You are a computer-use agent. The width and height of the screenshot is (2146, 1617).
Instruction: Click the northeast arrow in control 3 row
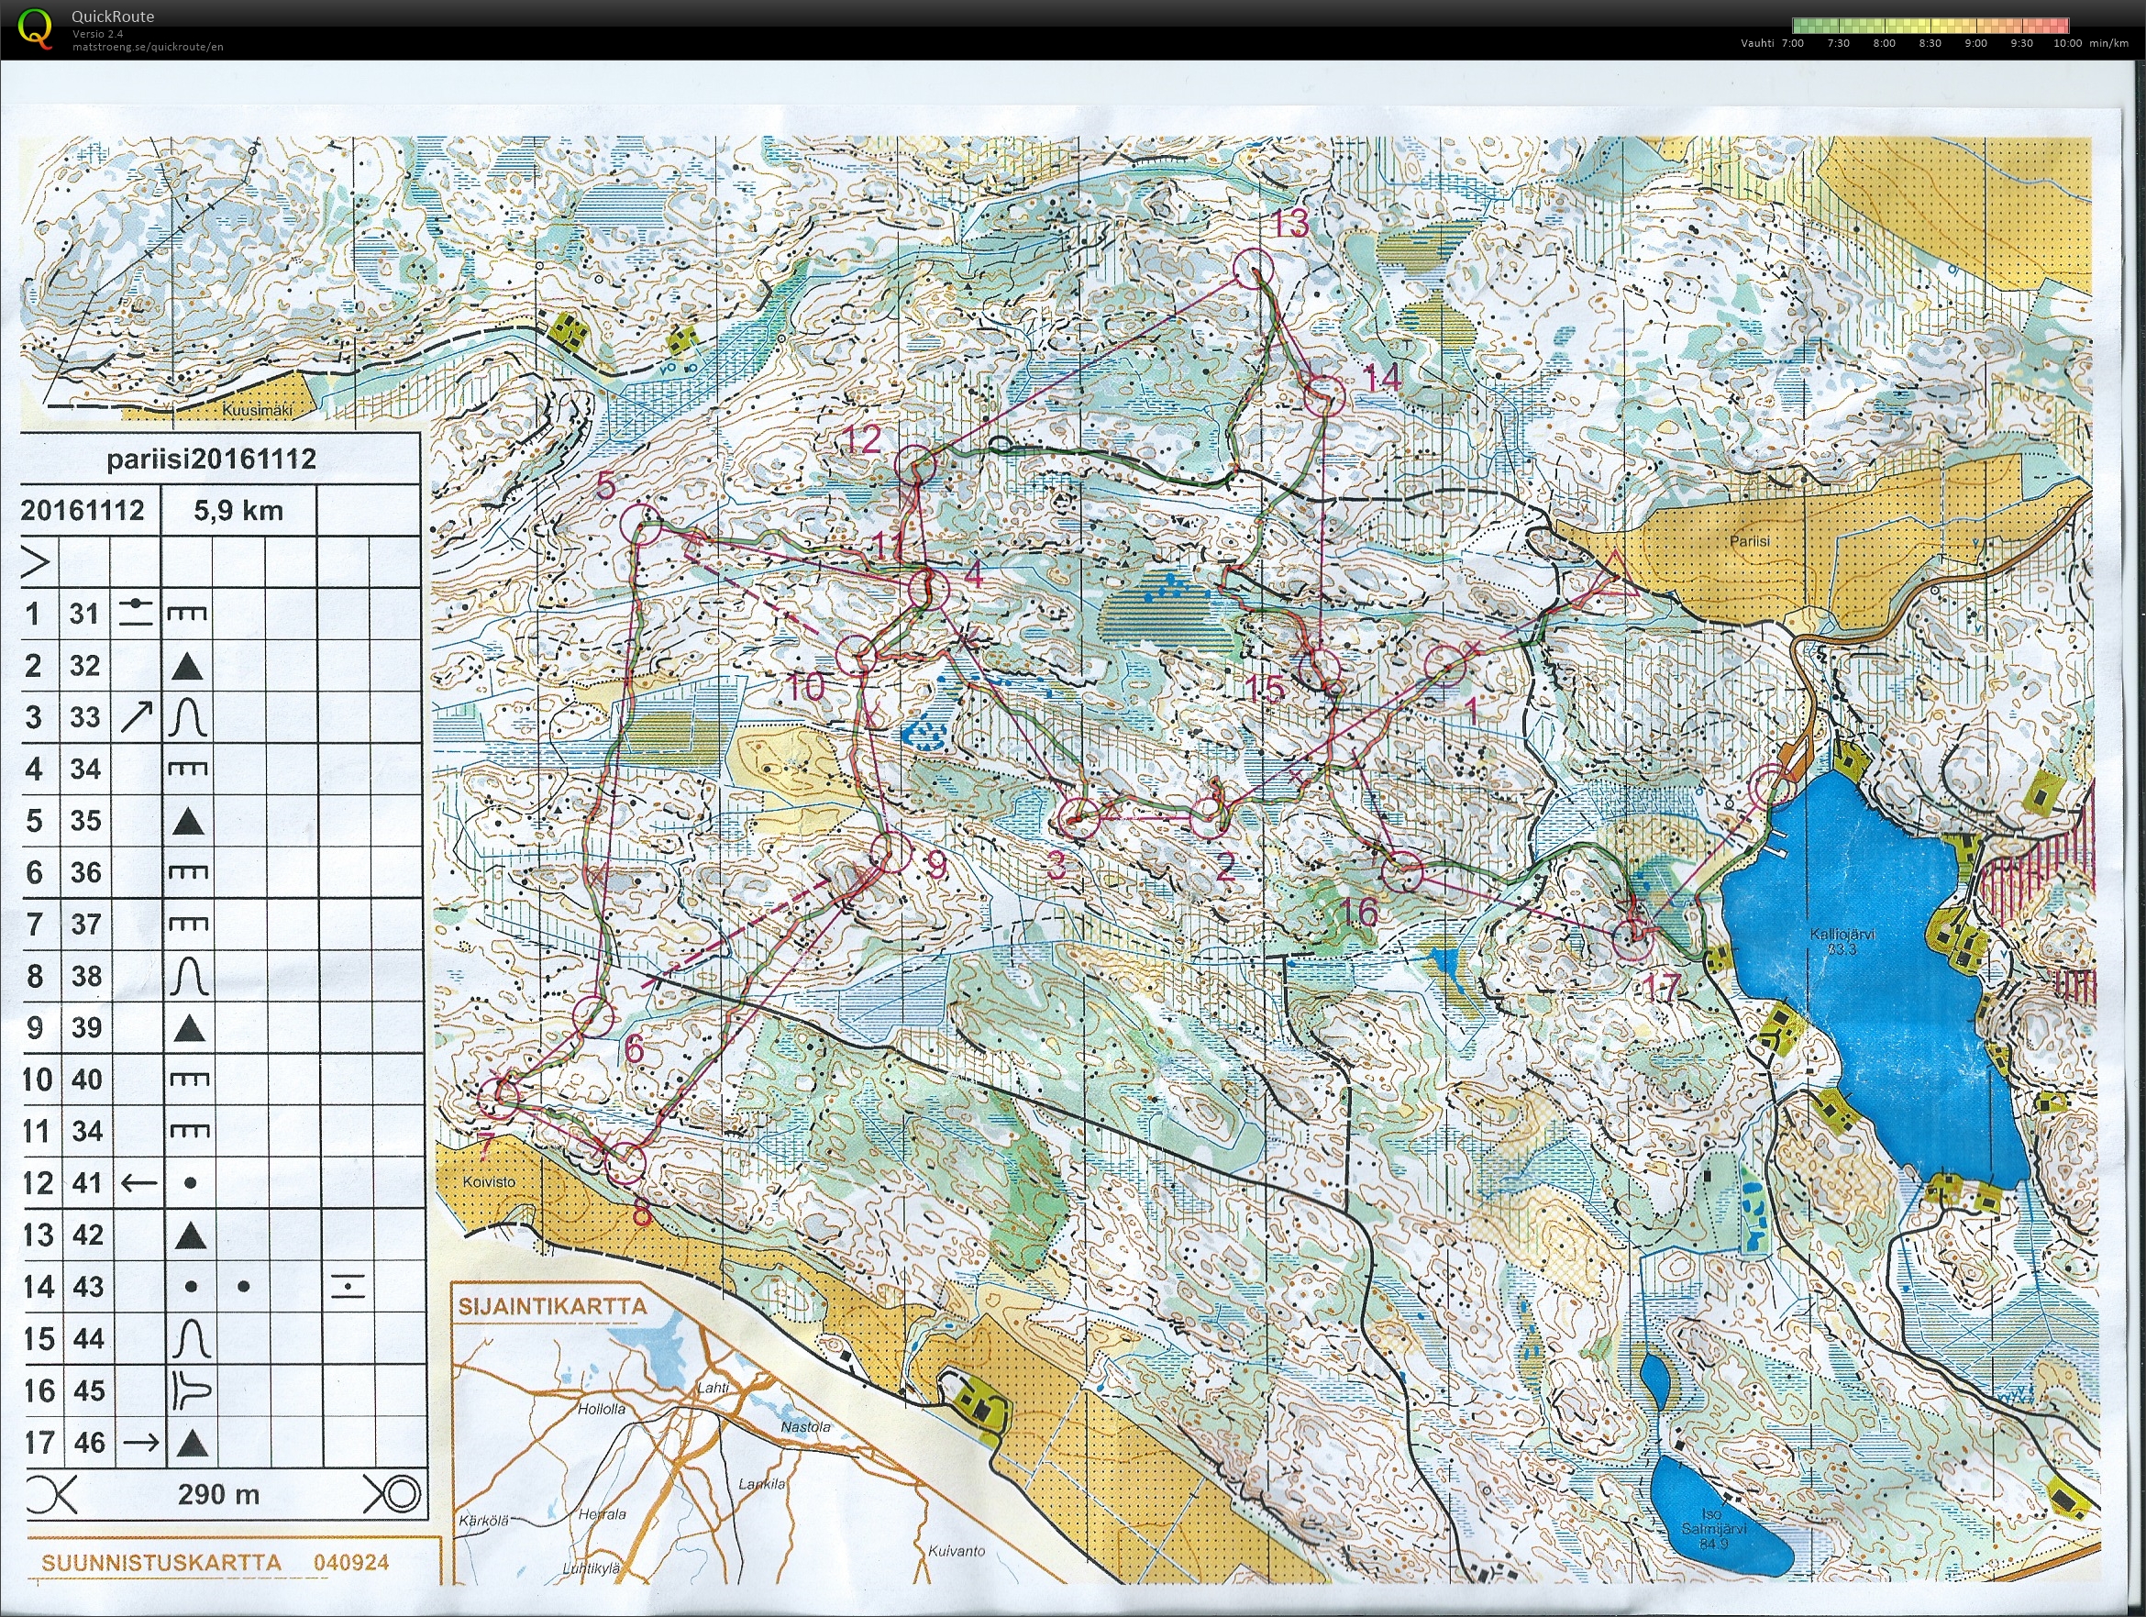137,718
